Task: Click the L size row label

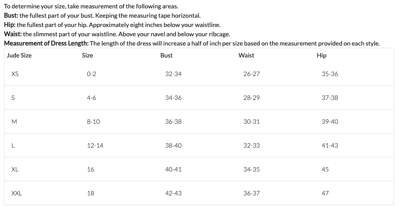Action: tap(13, 146)
